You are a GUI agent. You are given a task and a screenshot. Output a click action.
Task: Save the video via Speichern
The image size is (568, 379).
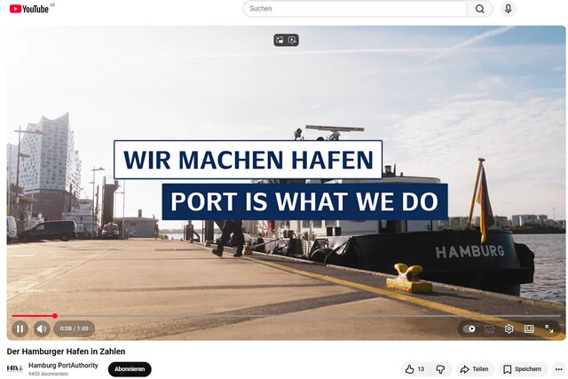tap(523, 369)
